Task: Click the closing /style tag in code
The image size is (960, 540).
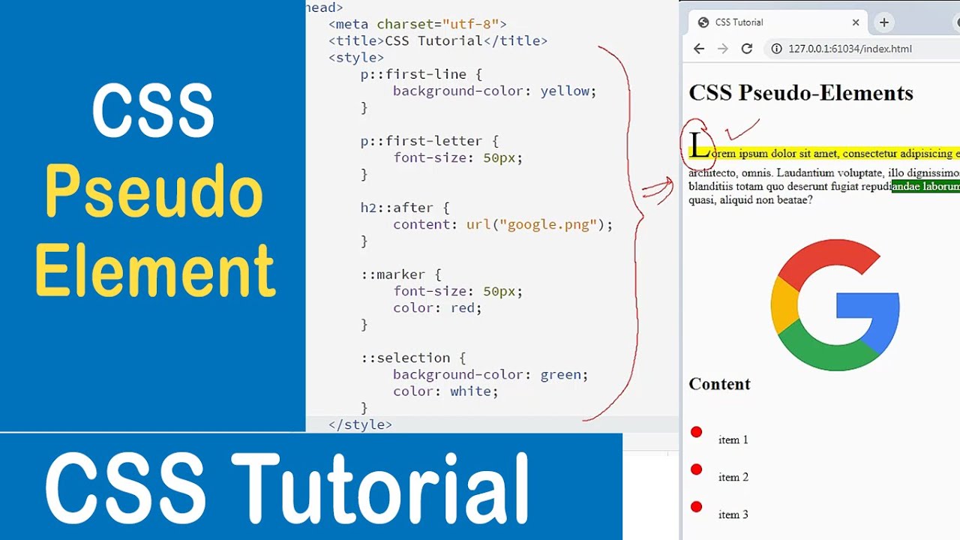Action: click(360, 424)
